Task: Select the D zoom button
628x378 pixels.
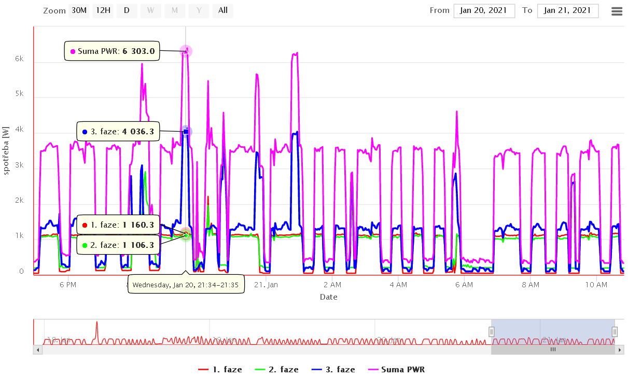Action: pyautogui.click(x=127, y=11)
